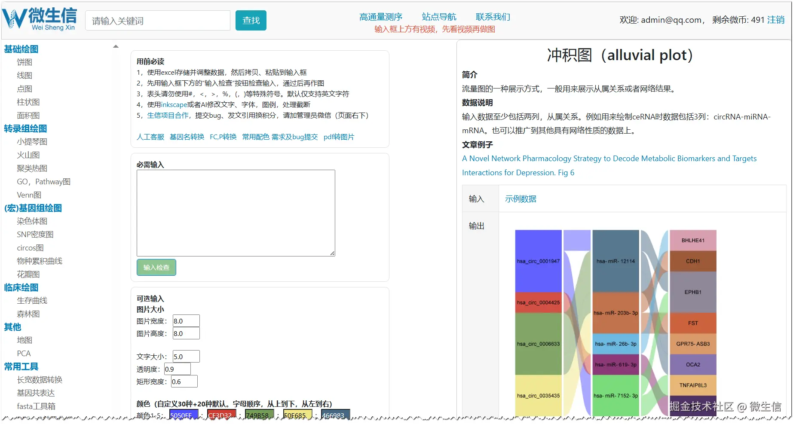Select 花瓣图 in the sidebar

(28, 275)
